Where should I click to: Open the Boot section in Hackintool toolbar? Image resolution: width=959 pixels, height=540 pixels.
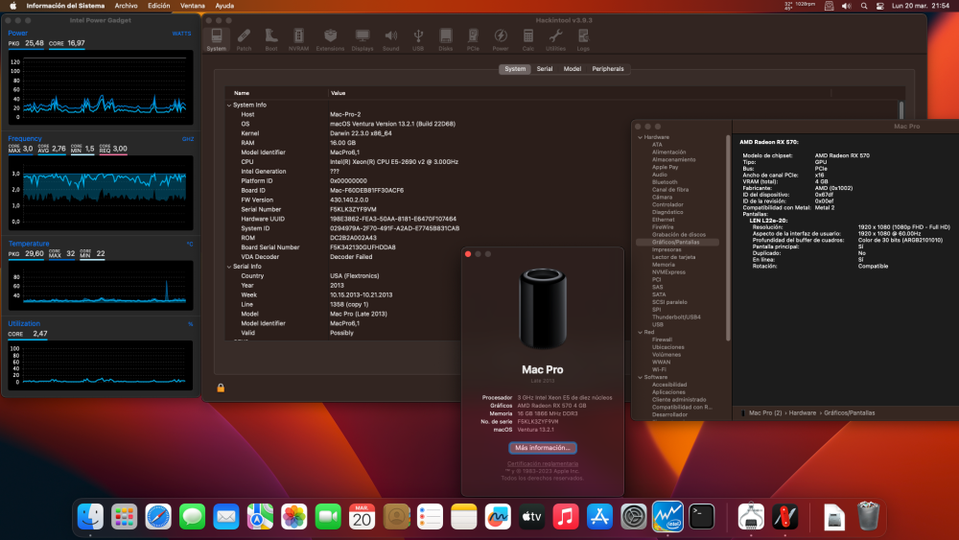(x=271, y=39)
